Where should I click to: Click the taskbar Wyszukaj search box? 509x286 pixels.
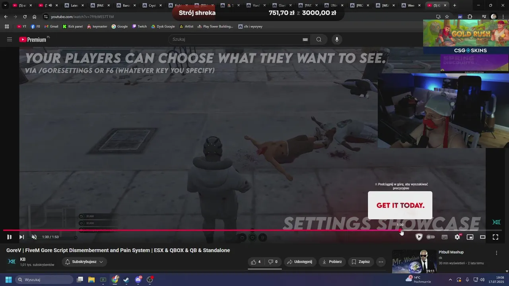(44, 280)
